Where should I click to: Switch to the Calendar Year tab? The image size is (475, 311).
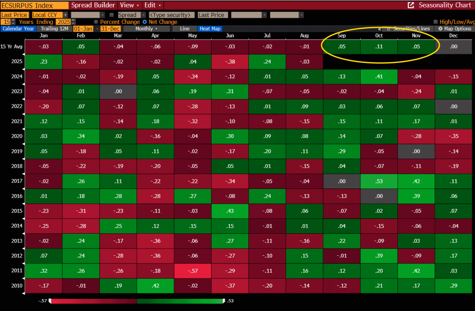coord(18,28)
